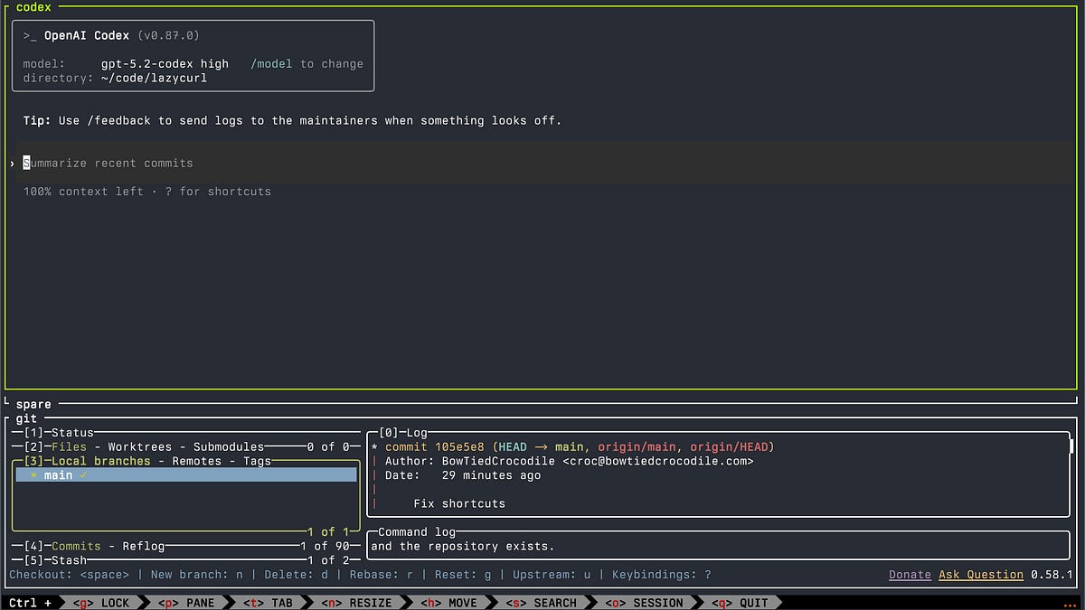Click the asterisk marker before main branch
1085x610 pixels.
34,475
